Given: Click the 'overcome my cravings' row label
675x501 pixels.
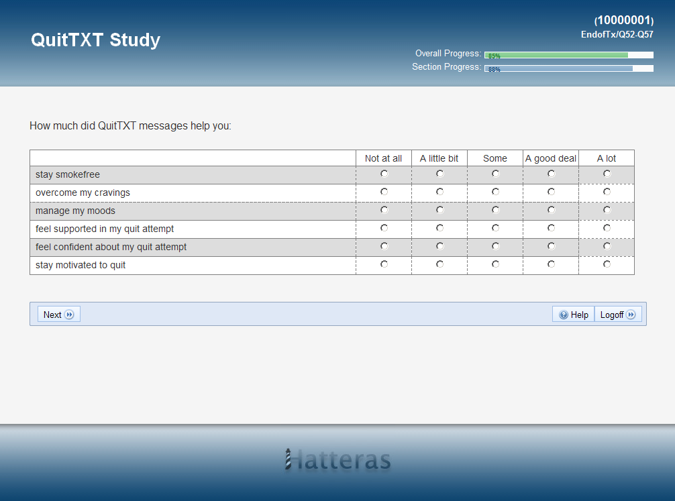Looking at the screenshot, I should click(x=83, y=193).
